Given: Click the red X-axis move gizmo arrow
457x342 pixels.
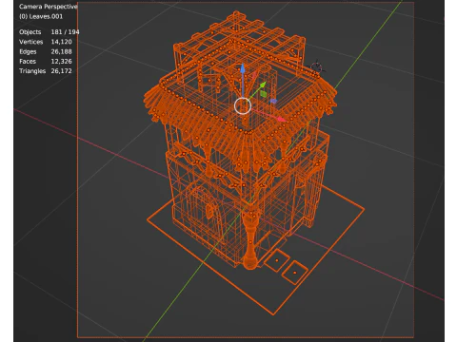Looking at the screenshot, I should coord(282,119).
